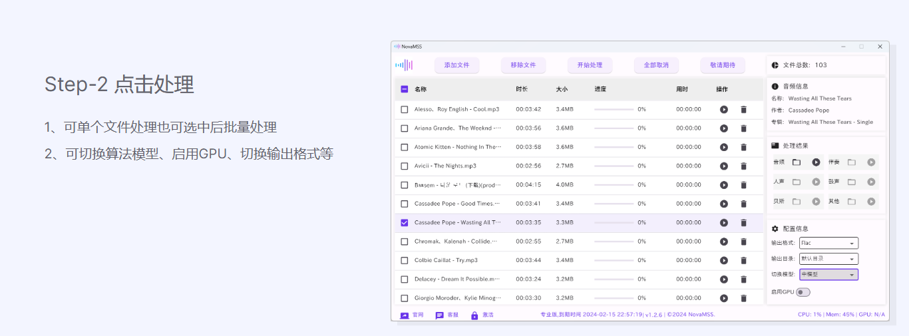909x336 pixels.
Task: Delete Avicii The Nights.mp3 row
Action: point(743,166)
